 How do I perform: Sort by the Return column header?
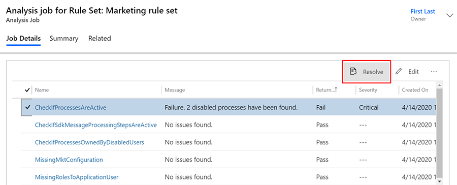325,90
